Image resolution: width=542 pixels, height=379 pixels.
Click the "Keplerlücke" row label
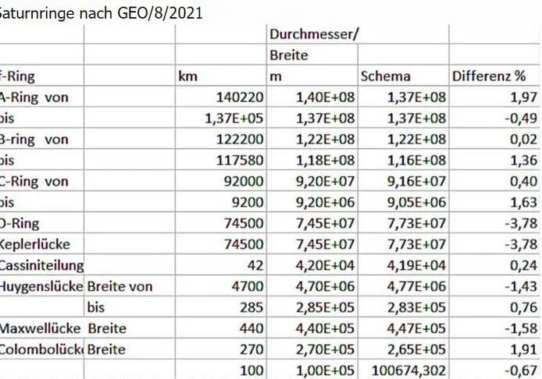36,244
